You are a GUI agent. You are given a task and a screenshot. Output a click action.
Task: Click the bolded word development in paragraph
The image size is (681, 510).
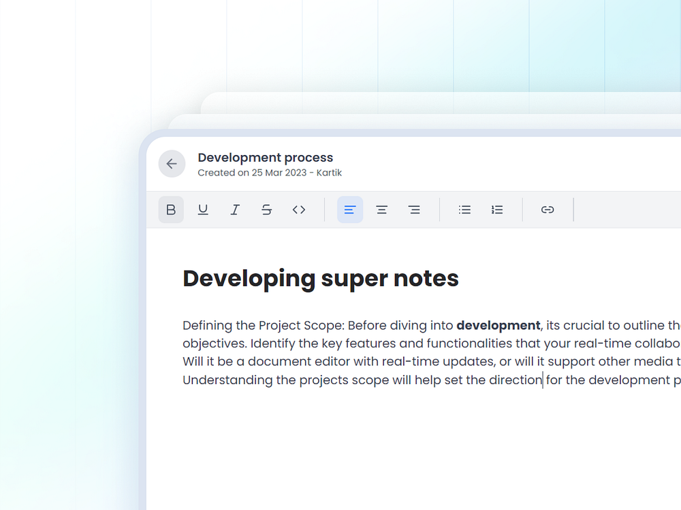pyautogui.click(x=498, y=325)
